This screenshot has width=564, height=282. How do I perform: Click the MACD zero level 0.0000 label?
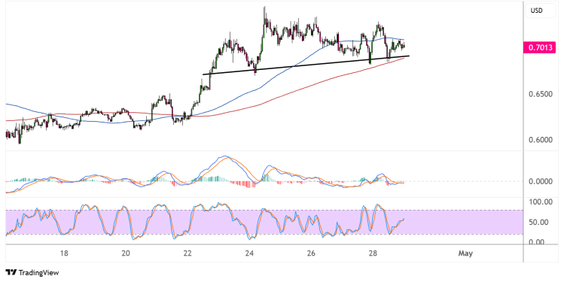coord(540,181)
